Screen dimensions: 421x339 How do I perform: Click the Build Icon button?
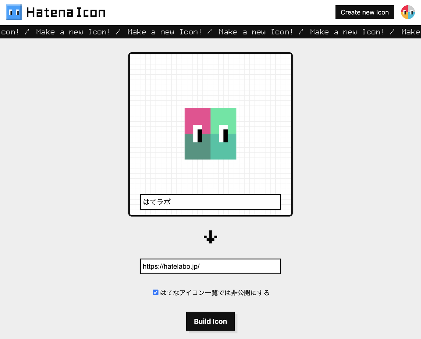[x=210, y=321]
